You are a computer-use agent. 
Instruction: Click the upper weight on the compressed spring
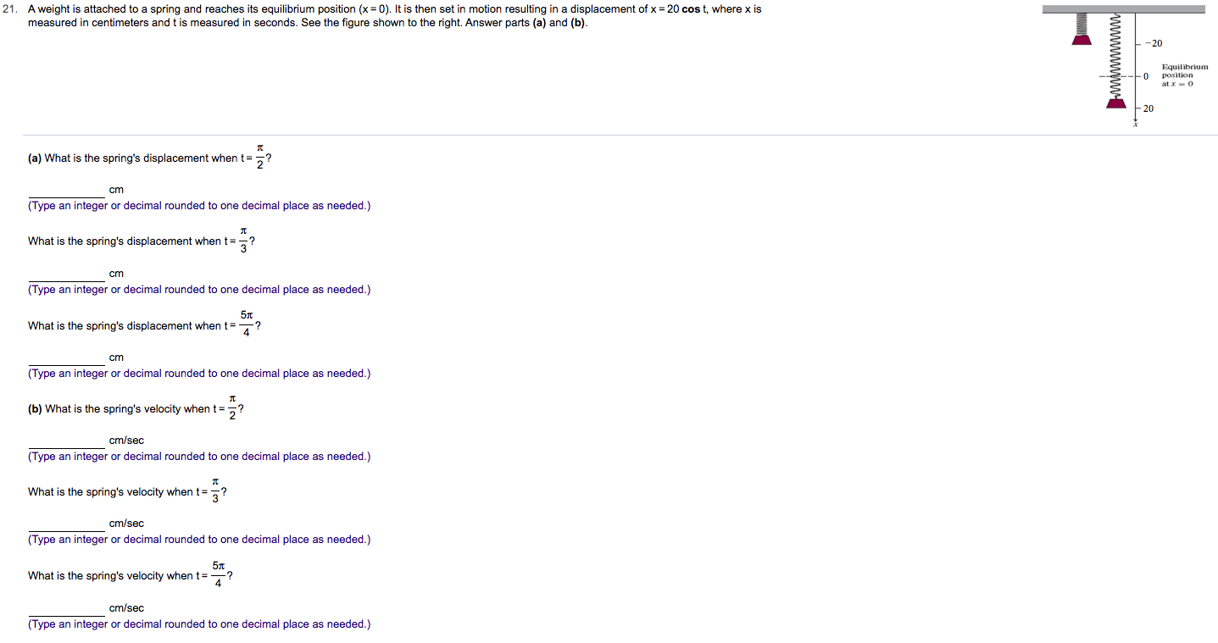(1082, 40)
